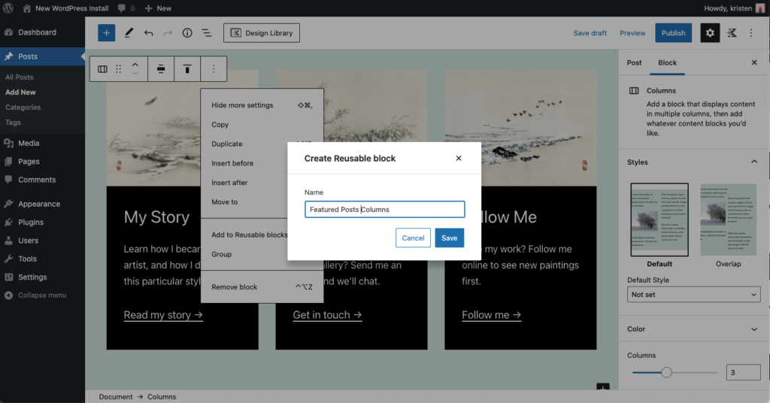This screenshot has width=770, height=403.
Task: Select the Overlap style thumbnail
Action: 728,220
